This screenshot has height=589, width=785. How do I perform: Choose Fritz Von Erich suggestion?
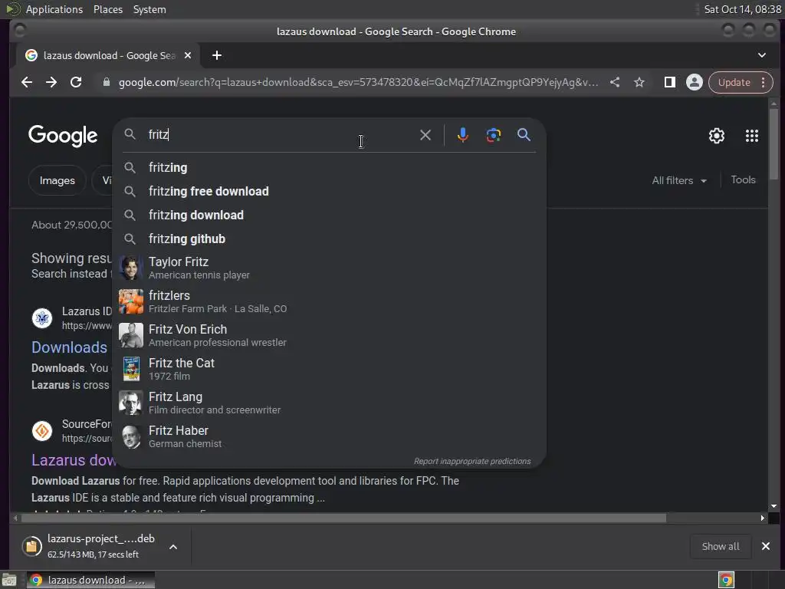click(x=329, y=335)
